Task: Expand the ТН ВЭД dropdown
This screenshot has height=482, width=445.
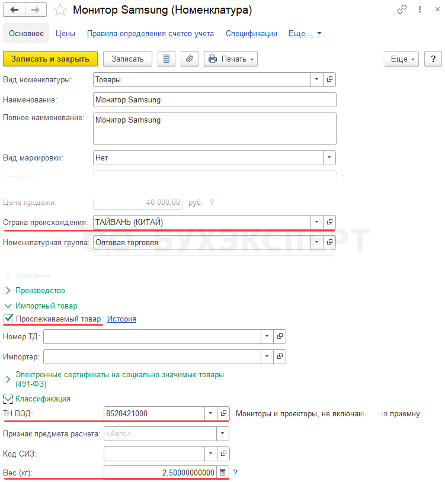Action: [211, 413]
